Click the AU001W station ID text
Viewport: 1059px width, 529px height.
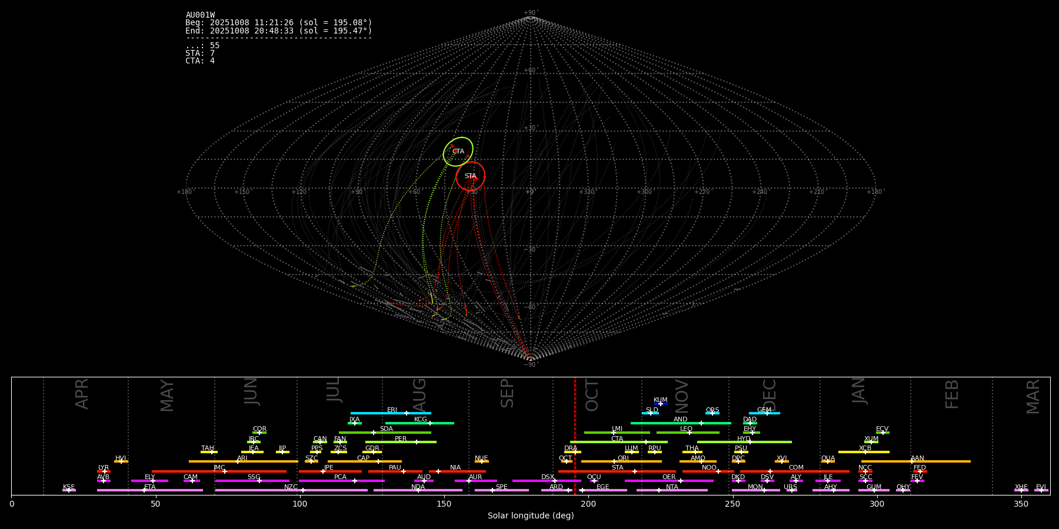[x=200, y=15]
